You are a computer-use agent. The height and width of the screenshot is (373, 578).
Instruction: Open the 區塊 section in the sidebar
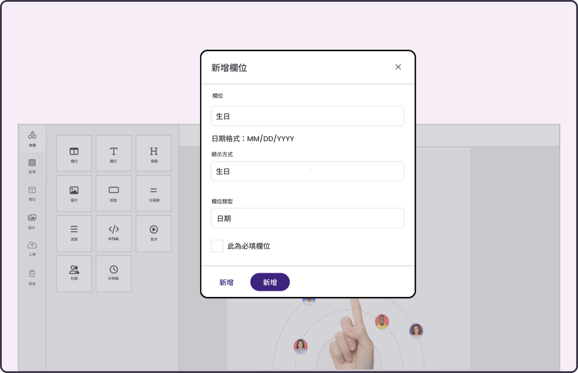(x=32, y=166)
